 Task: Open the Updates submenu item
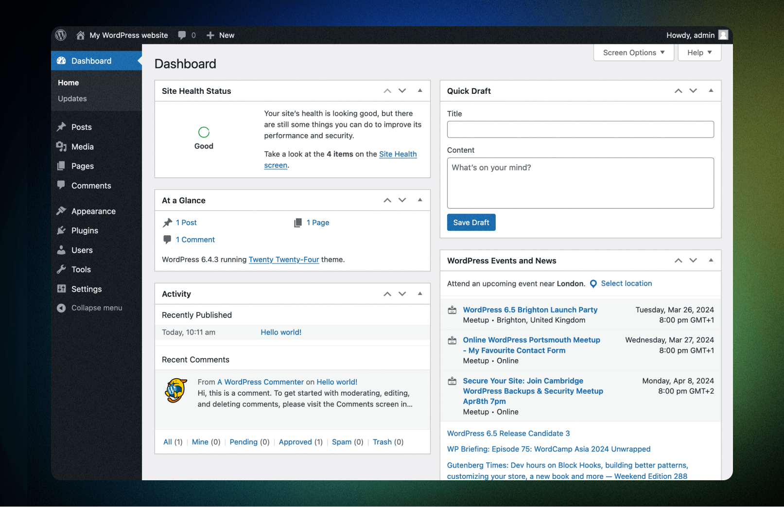72,99
